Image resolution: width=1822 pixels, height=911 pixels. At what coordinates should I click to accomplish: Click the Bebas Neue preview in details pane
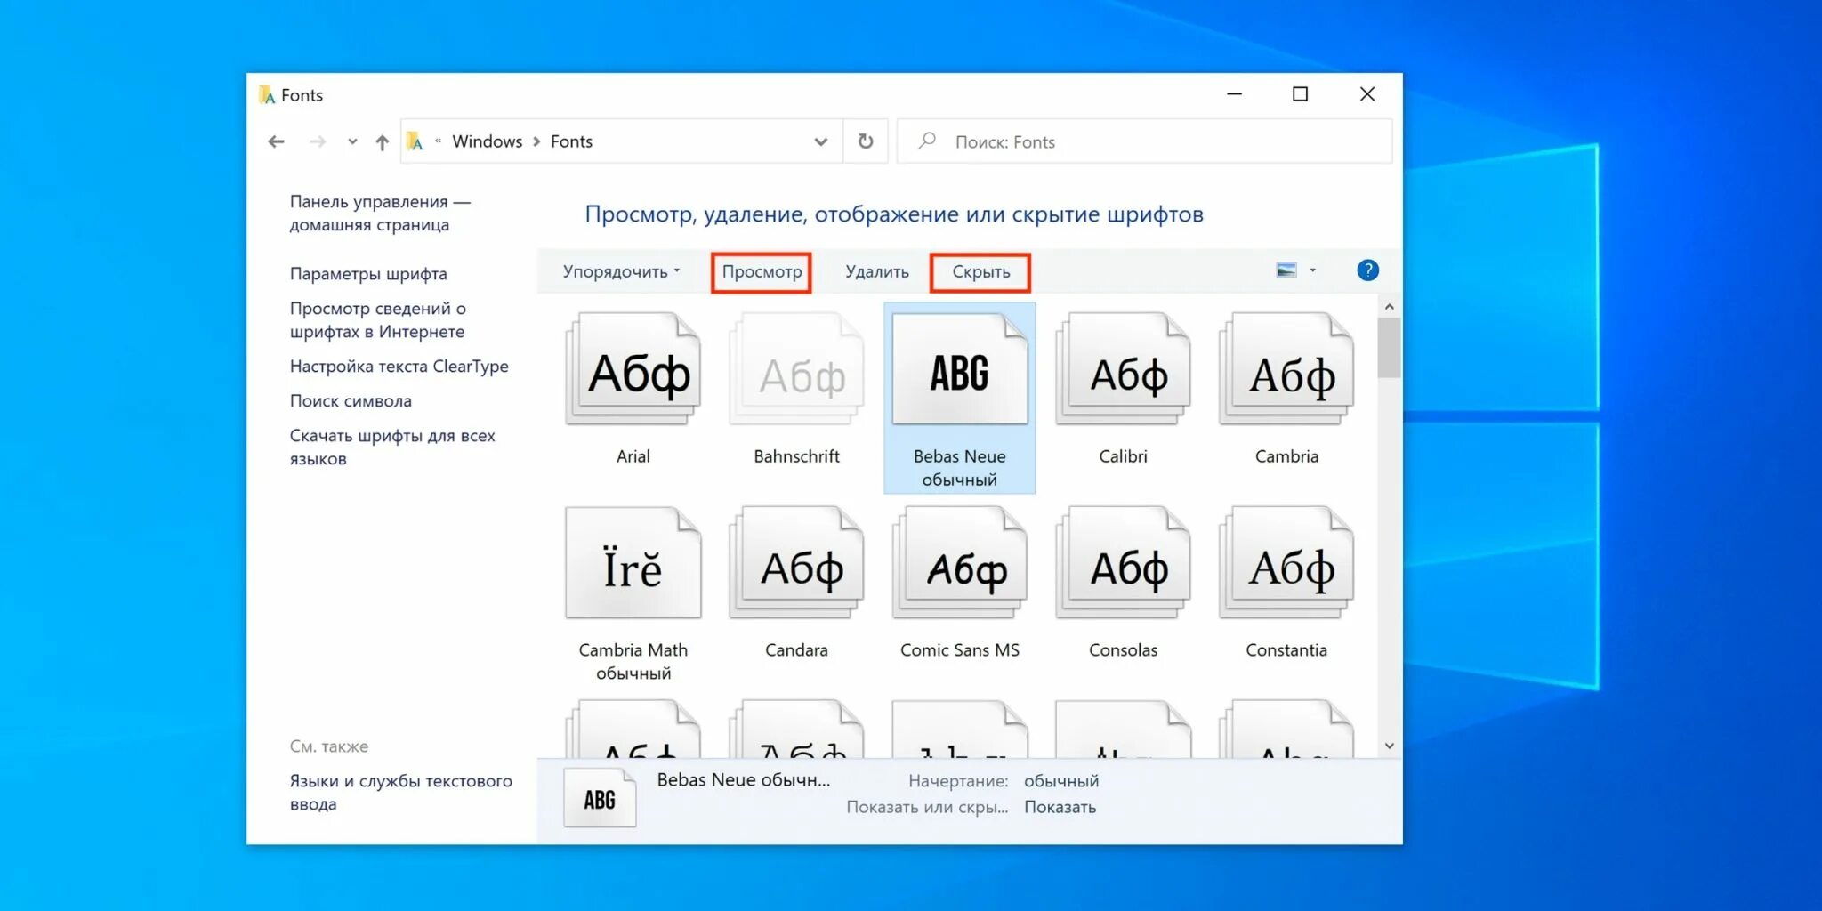pyautogui.click(x=600, y=799)
